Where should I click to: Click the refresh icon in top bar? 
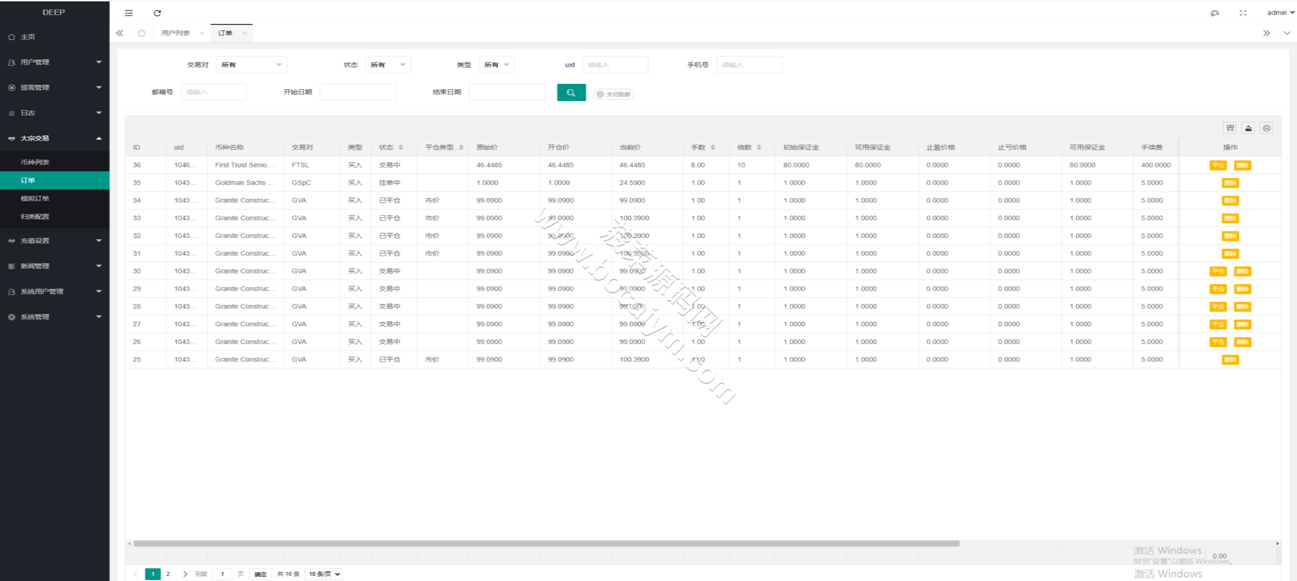click(157, 13)
